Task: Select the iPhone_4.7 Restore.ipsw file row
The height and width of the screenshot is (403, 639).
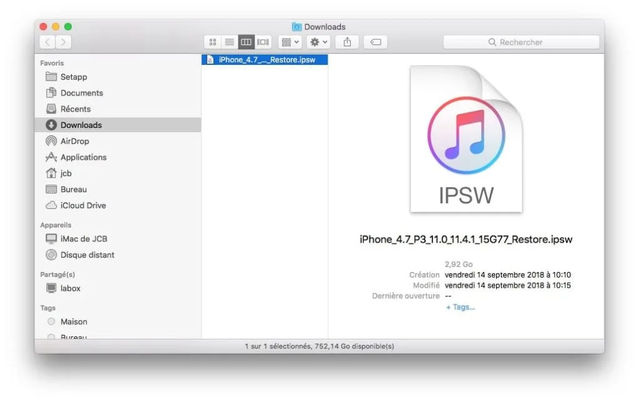Action: click(x=265, y=59)
